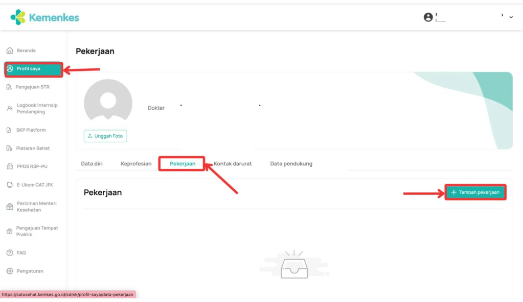Click the Perizinan Menteri Kesehatan icon
523x302 pixels.
point(9,207)
